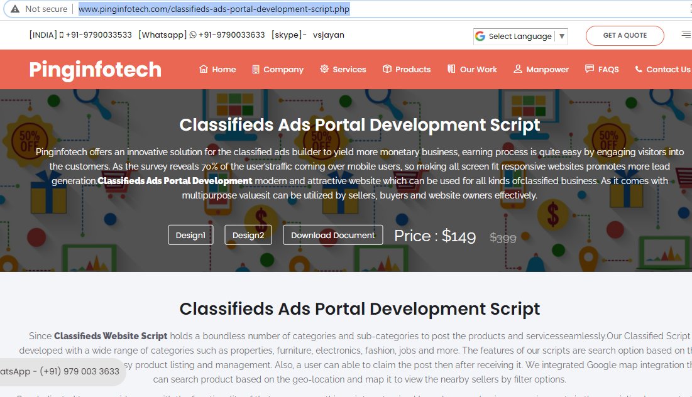This screenshot has width=692, height=397.
Task: Click the Whatsapp number +91-9790033633
Action: pyautogui.click(x=232, y=35)
